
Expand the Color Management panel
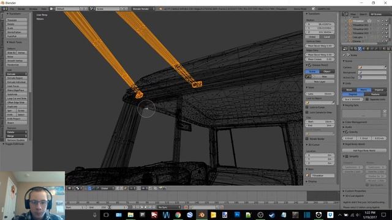(x=355, y=122)
